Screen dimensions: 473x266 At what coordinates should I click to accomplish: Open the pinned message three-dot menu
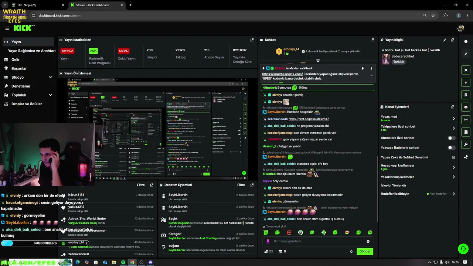point(371,68)
